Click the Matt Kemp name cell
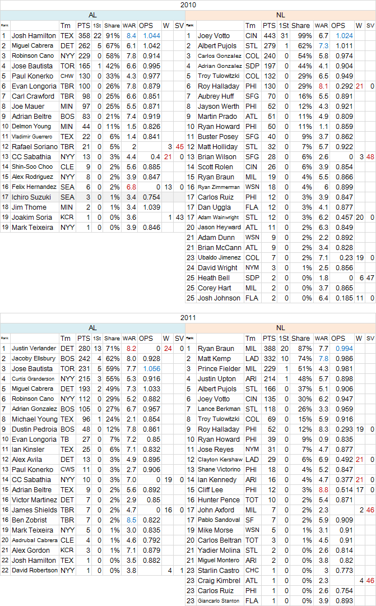376x606 pixels. (x=220, y=358)
